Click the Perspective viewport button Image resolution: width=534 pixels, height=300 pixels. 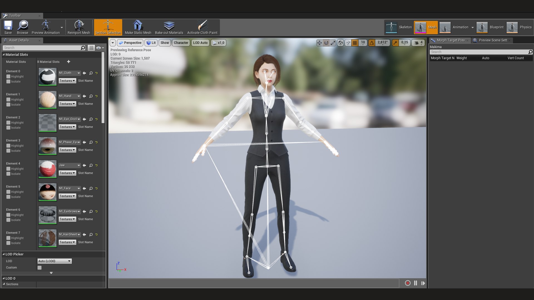tap(130, 43)
